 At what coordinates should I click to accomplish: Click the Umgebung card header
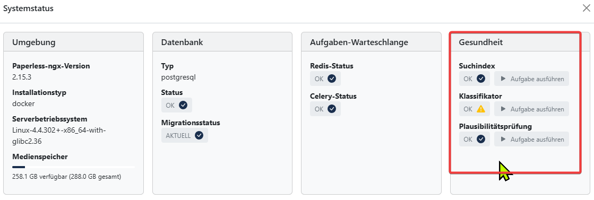[73, 42]
